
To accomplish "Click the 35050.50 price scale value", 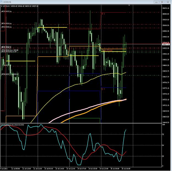I will coord(166,14).
